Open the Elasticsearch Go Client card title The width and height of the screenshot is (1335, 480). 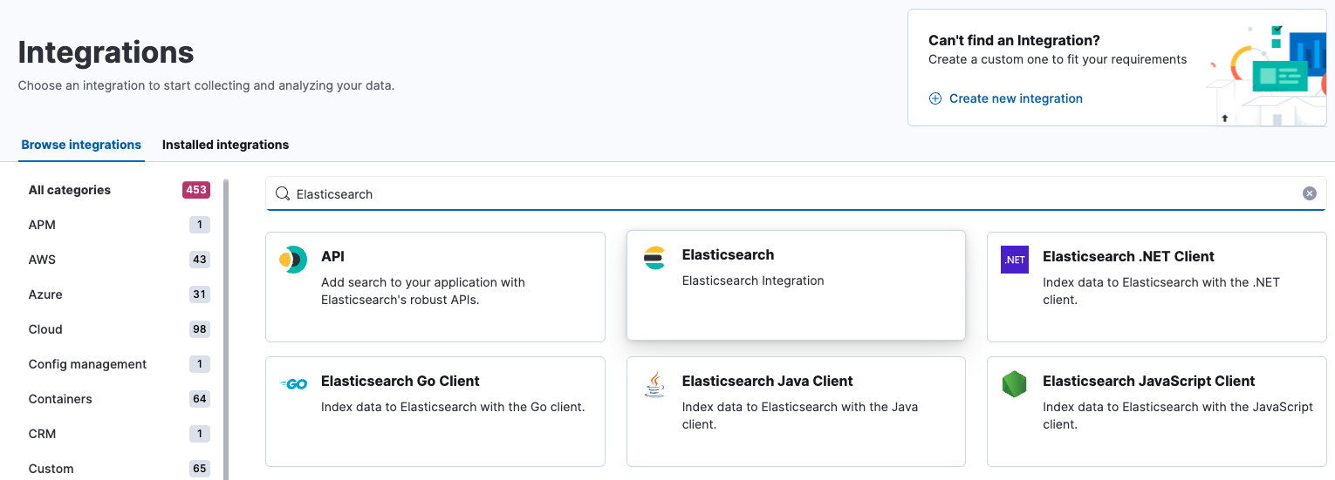(400, 381)
